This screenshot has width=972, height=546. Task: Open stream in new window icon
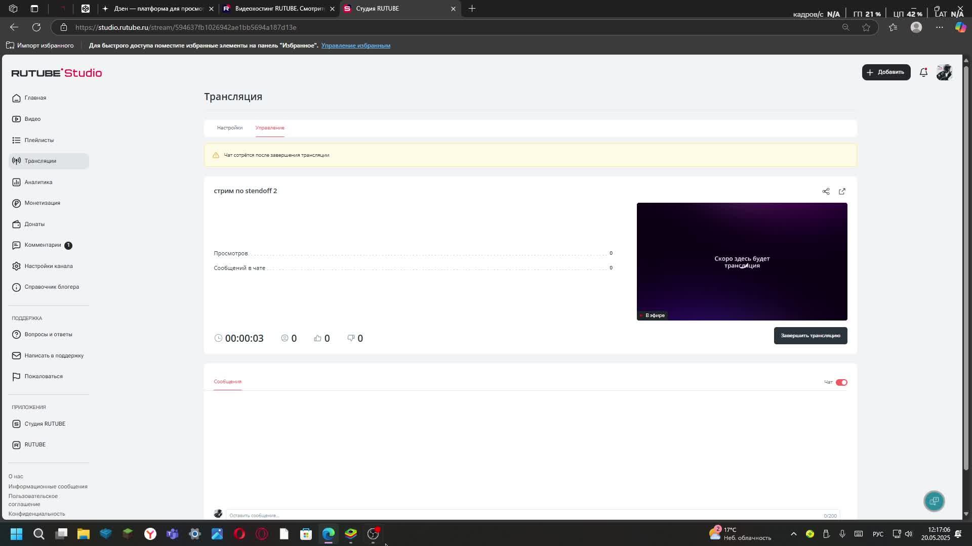pyautogui.click(x=842, y=191)
